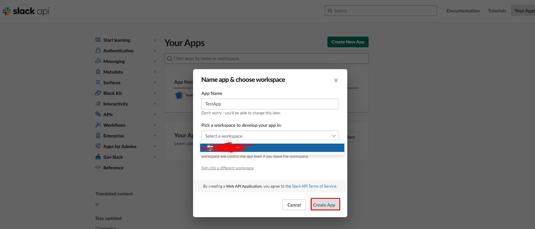Viewport: 535px width, 229px height.
Task: Click the Filter apps by name field
Action: point(266,59)
